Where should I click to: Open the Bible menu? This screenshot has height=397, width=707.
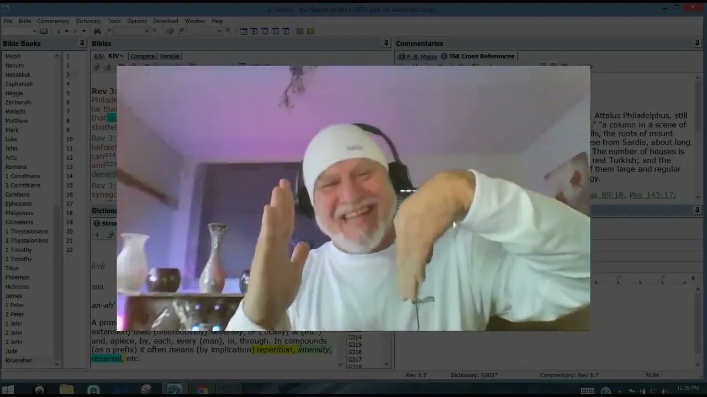pyautogui.click(x=25, y=21)
